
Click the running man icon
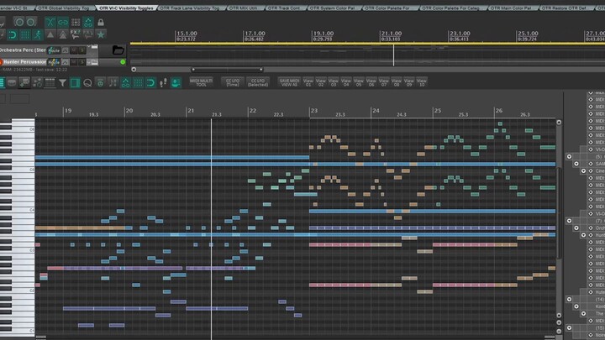click(38, 35)
